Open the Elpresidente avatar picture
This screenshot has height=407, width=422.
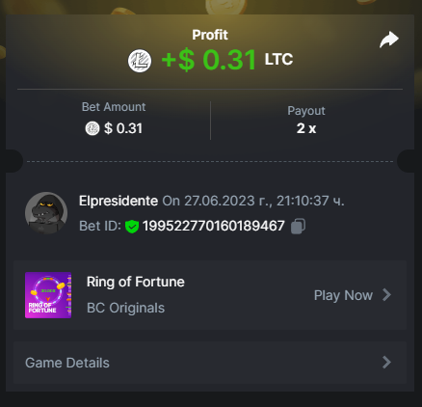pyautogui.click(x=46, y=213)
